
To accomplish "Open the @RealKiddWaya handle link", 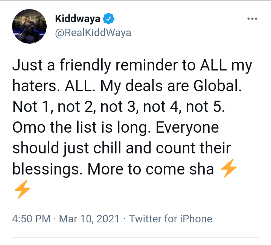I will pos(93,33).
